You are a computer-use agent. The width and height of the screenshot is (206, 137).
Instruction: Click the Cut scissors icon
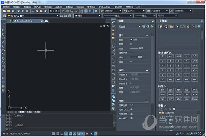[x=33, y=11]
